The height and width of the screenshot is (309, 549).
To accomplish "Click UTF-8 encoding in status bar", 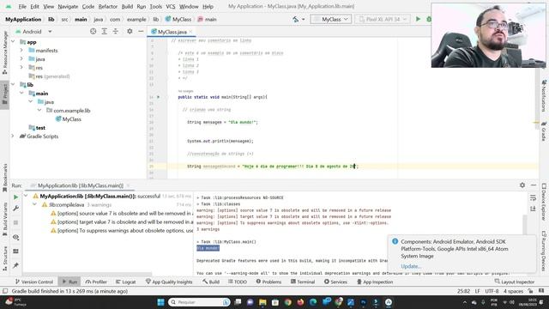I will (492, 291).
